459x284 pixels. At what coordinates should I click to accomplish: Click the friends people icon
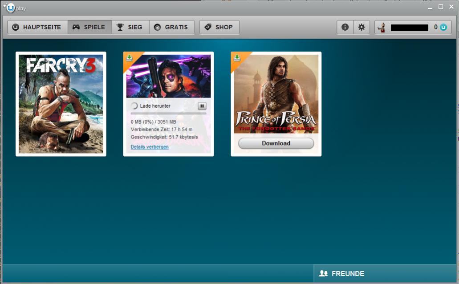[x=323, y=273]
